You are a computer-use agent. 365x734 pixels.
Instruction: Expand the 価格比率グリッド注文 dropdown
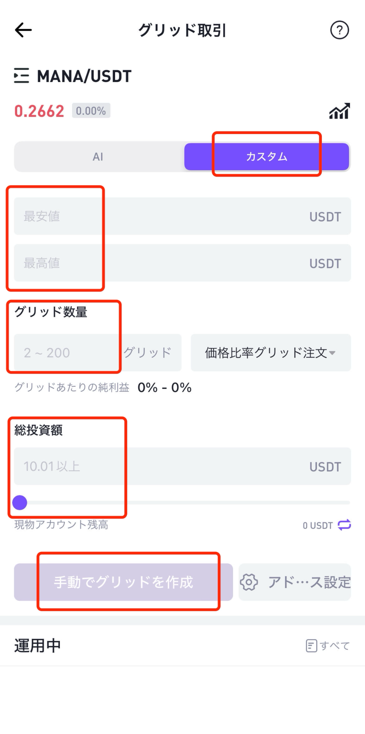[271, 353]
